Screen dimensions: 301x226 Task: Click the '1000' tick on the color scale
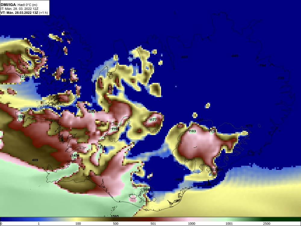tap(191, 224)
